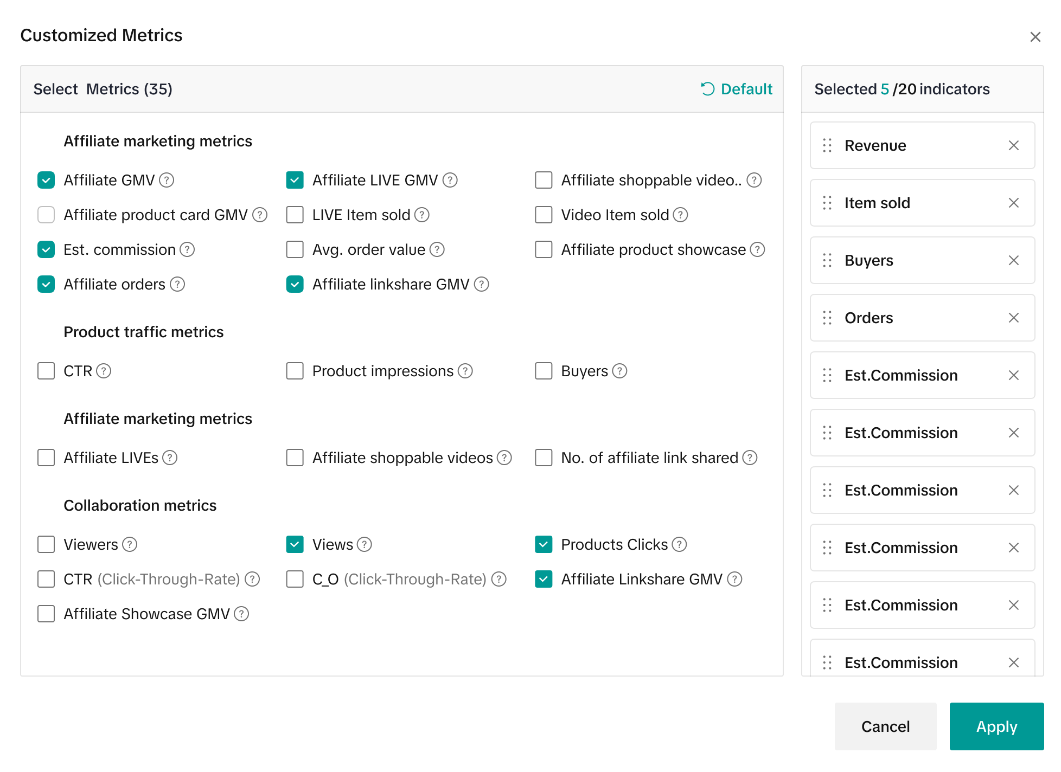Uncheck the Products Clicks checkbox
1061x772 pixels.
click(543, 544)
